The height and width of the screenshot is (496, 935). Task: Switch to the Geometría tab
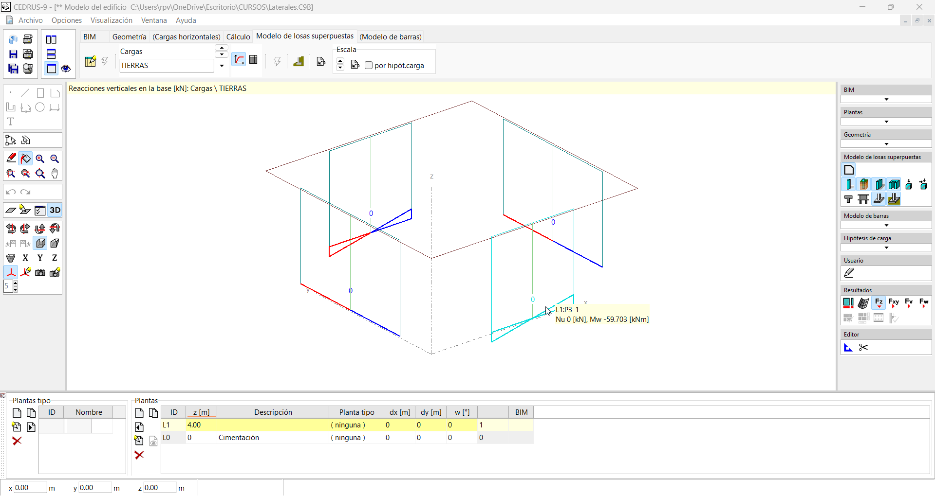(129, 37)
